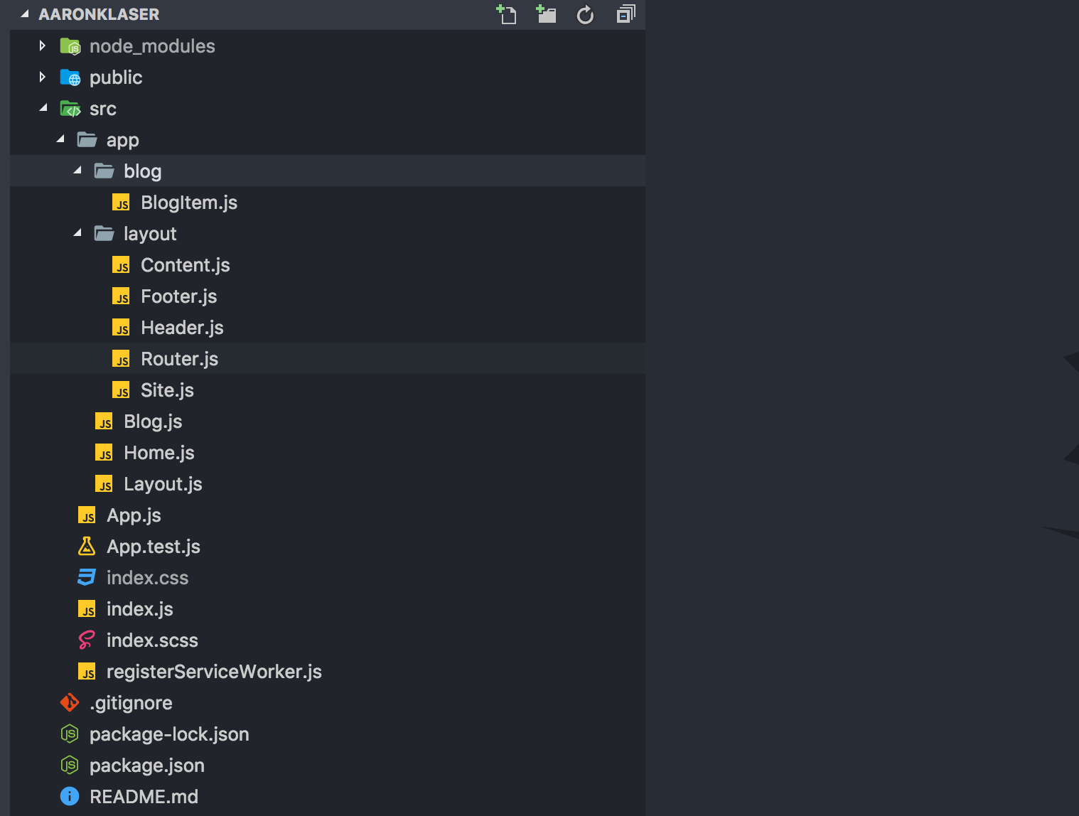Image resolution: width=1079 pixels, height=816 pixels.
Task: Open the Router.js file
Action: [x=179, y=359]
